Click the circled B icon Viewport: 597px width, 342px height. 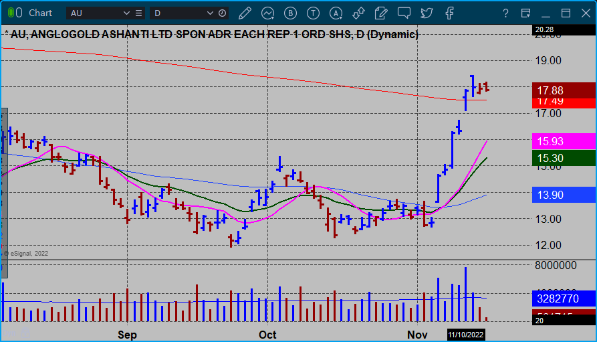point(291,13)
